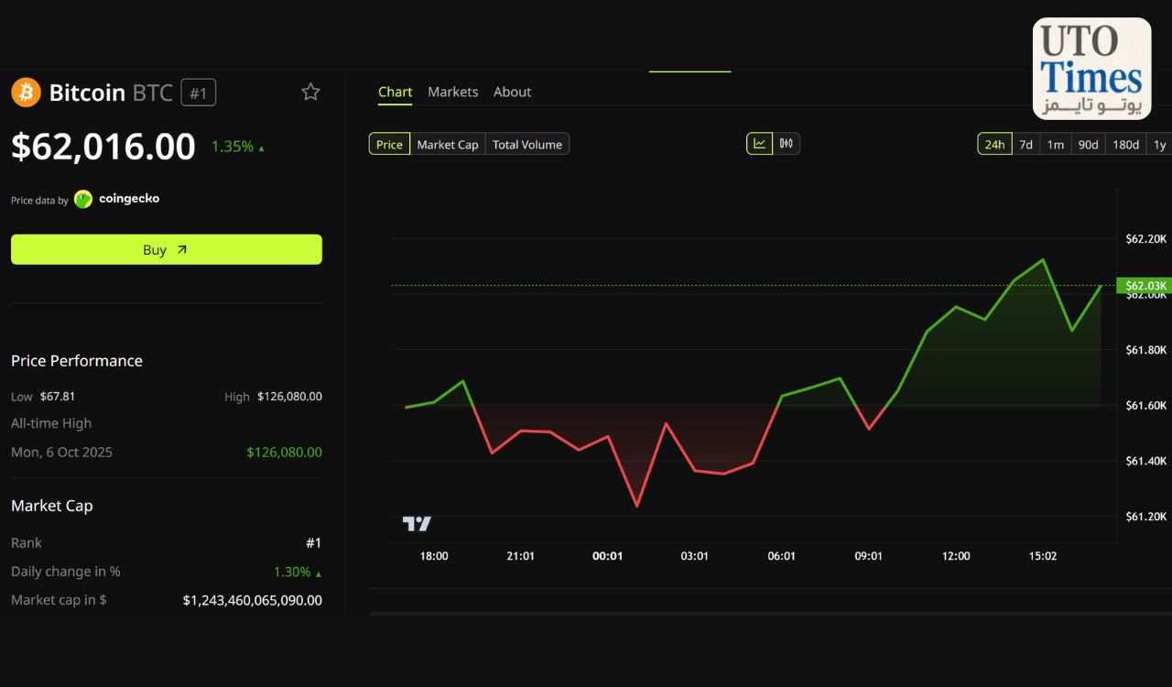Select the Total Volume chart toggle
The width and height of the screenshot is (1172, 687).
527,144
